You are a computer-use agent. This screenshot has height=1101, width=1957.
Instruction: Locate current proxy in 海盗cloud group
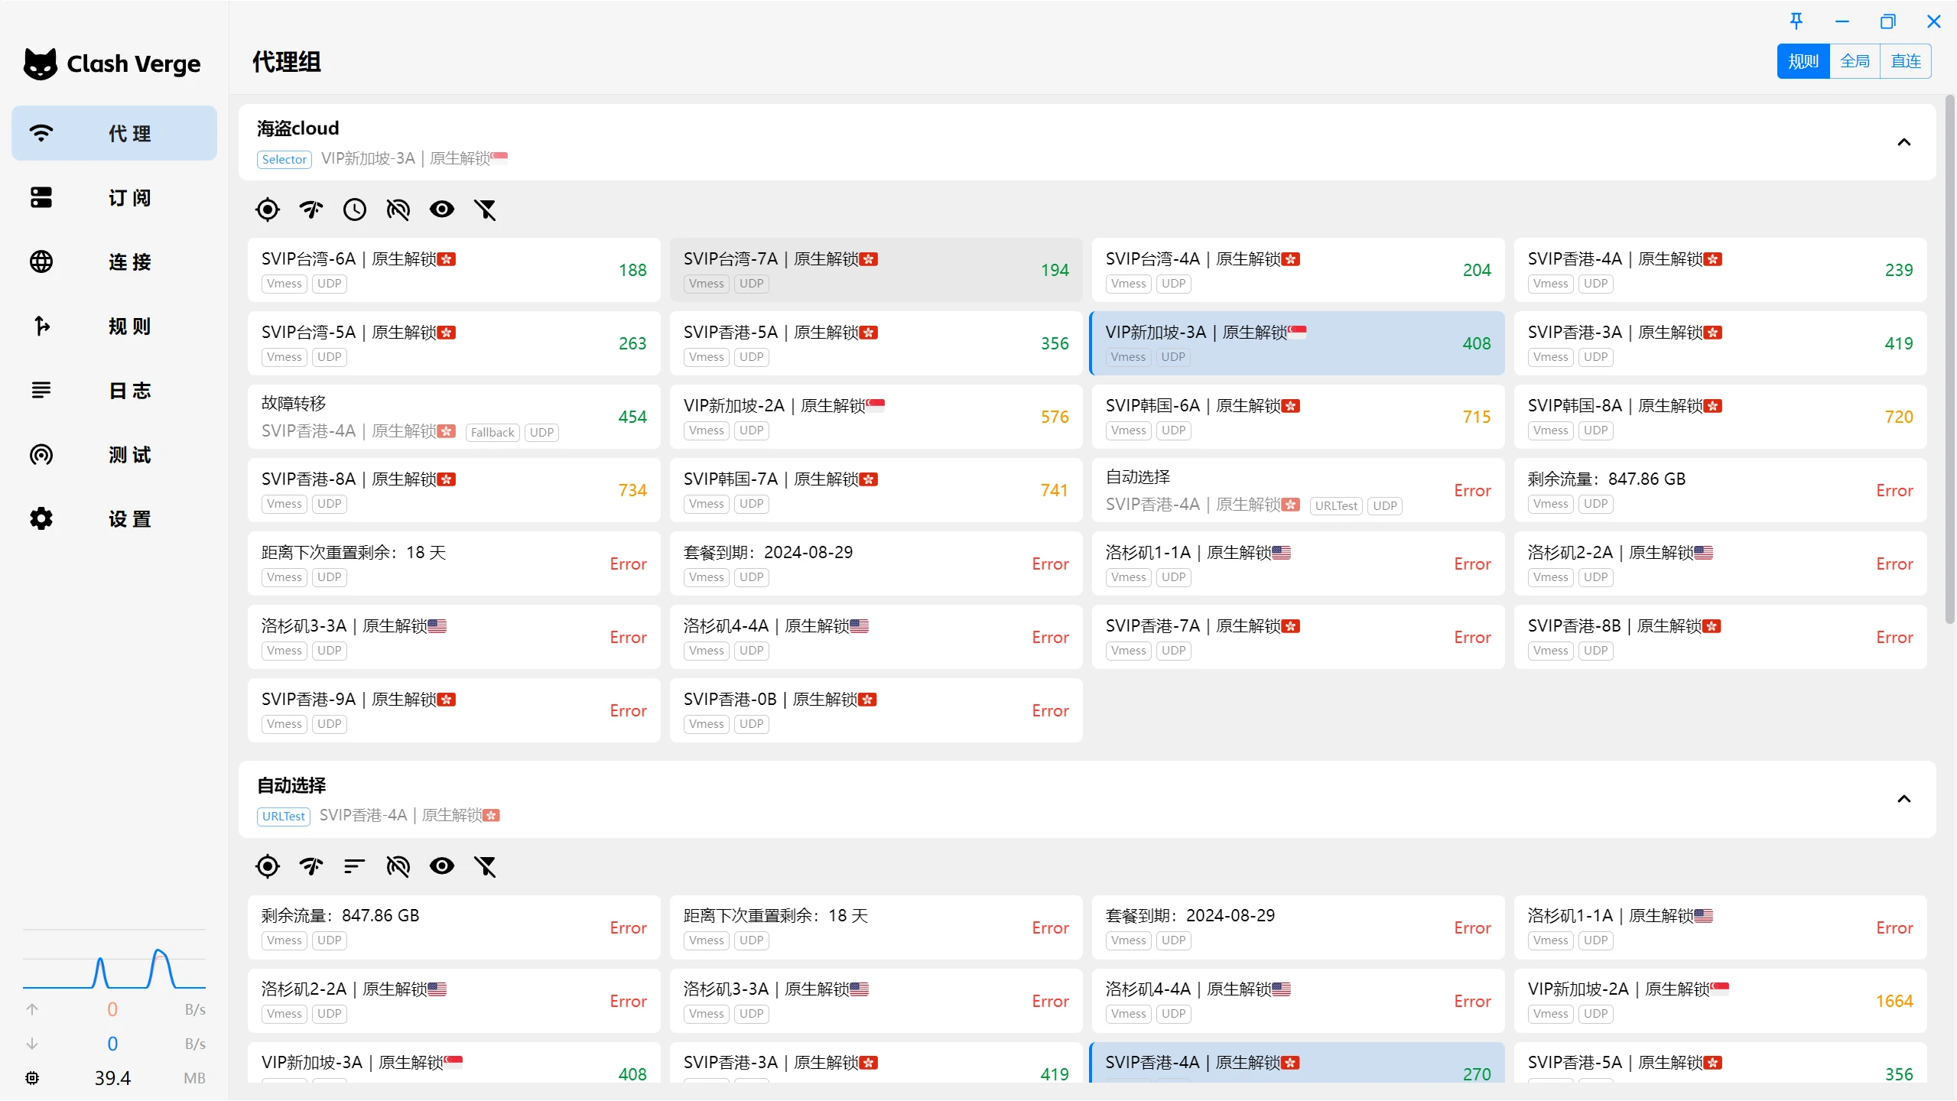pos(267,209)
